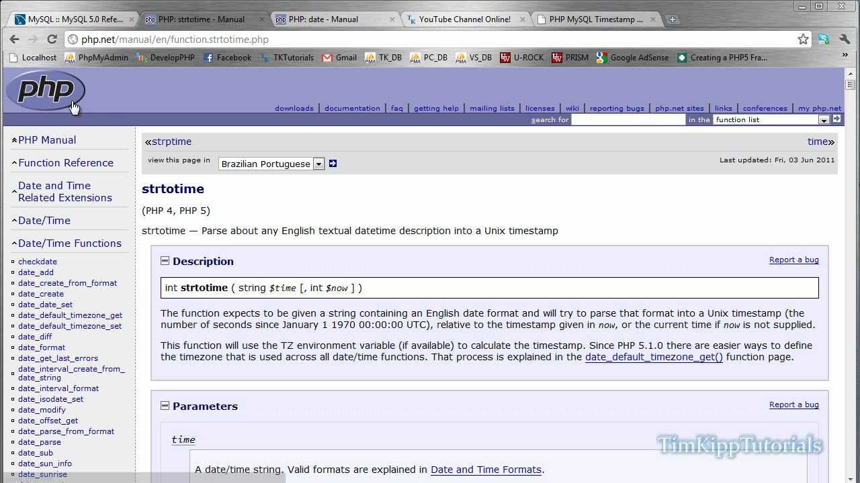
Task: Open date_parse_from_format in the sidebar
Action: click(66, 431)
